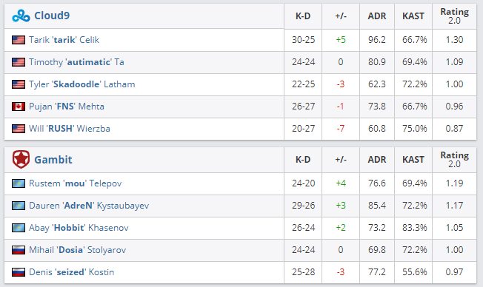The image size is (483, 287).
Task: Click the US flag beside RUSH
Action: 19,129
